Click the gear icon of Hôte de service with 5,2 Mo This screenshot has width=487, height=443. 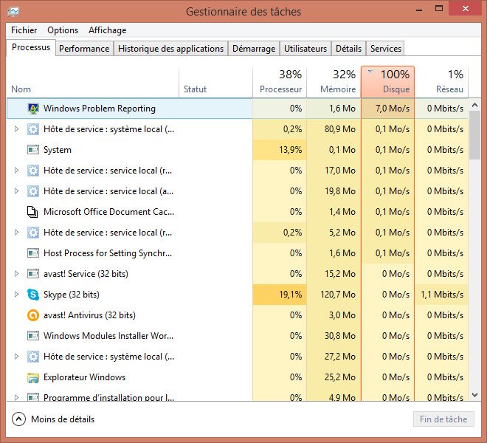tap(33, 233)
